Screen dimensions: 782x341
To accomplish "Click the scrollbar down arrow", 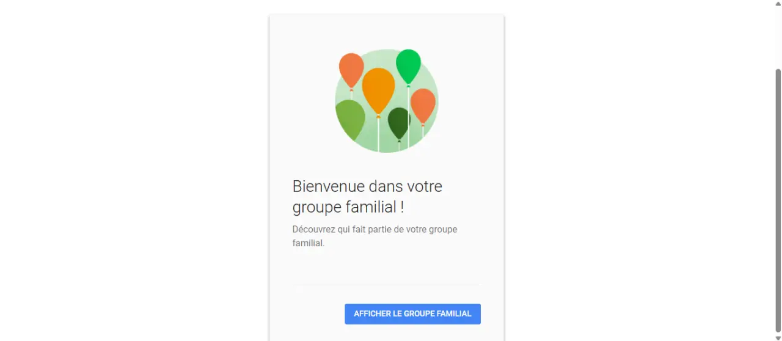I will (x=778, y=338).
